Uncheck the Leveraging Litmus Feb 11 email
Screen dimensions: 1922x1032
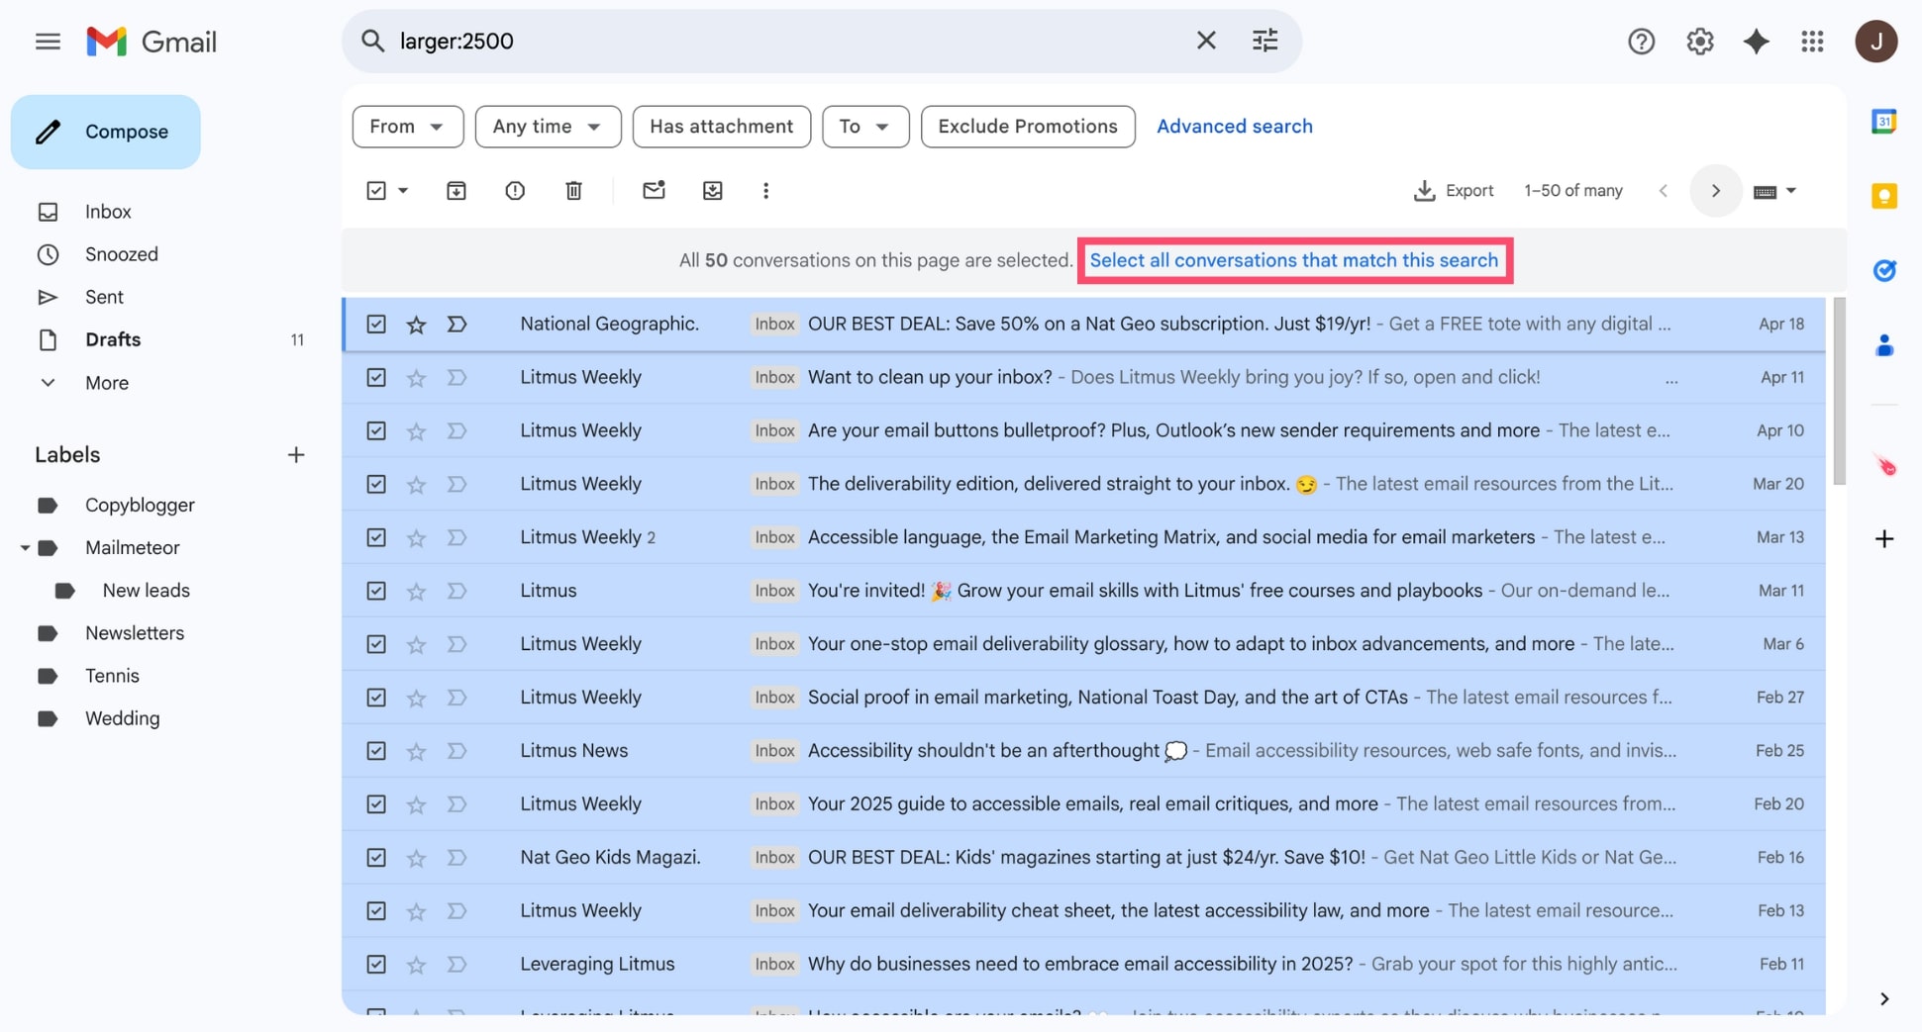[376, 965]
